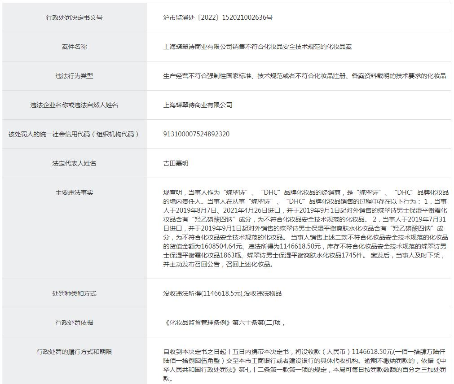Viewport: 454px width, 384px height.
Task: Select company name 上海蝶翠诗商业有限公司 in the fourth row
Action: point(198,105)
